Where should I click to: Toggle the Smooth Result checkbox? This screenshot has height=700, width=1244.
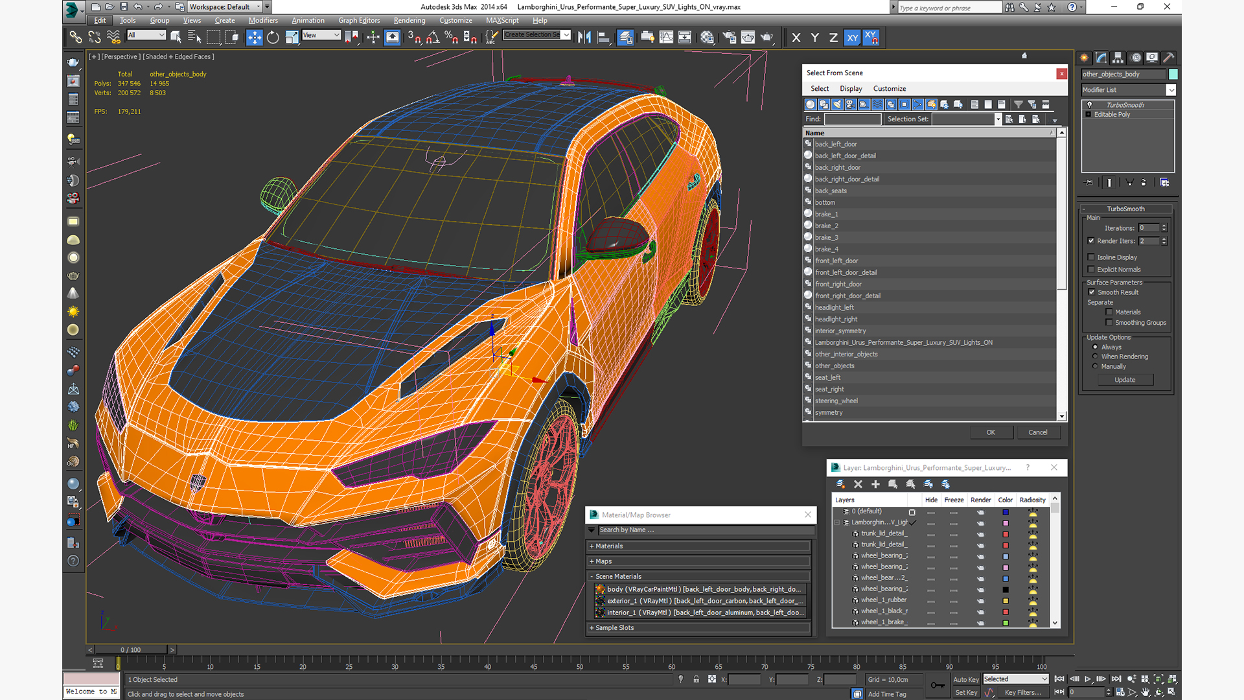pos(1092,292)
